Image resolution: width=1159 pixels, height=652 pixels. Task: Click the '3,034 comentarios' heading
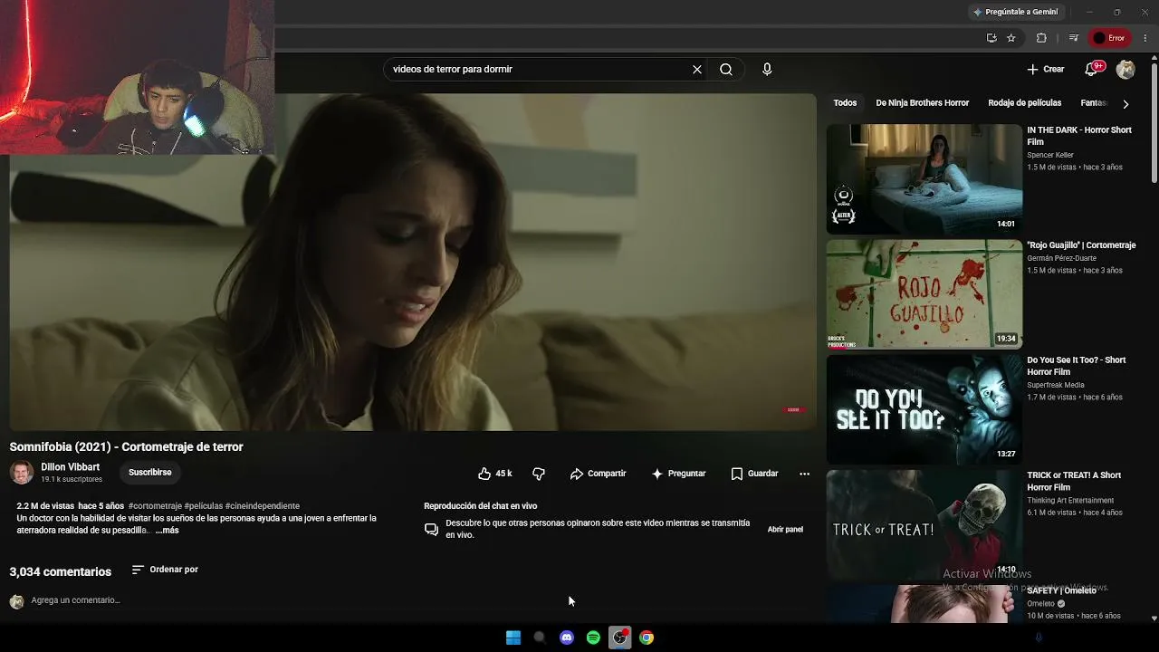pyautogui.click(x=60, y=571)
